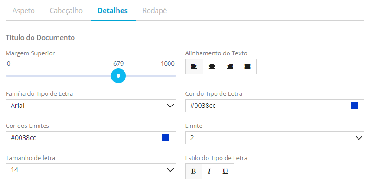
Task: Toggle italic font style
Action: click(209, 171)
